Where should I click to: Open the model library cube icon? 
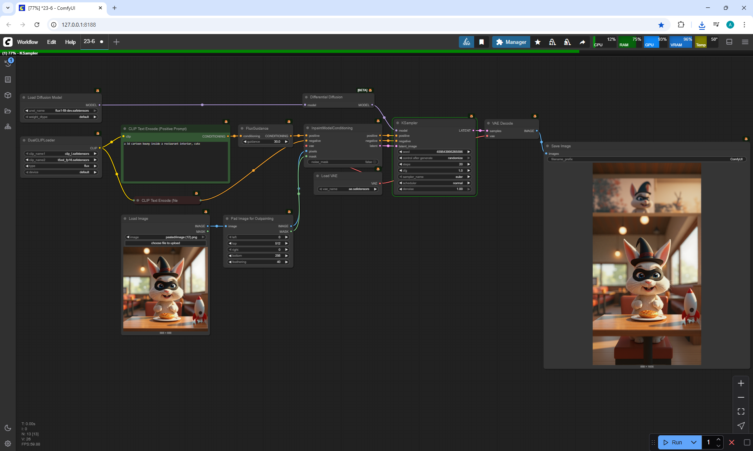[x=8, y=95]
